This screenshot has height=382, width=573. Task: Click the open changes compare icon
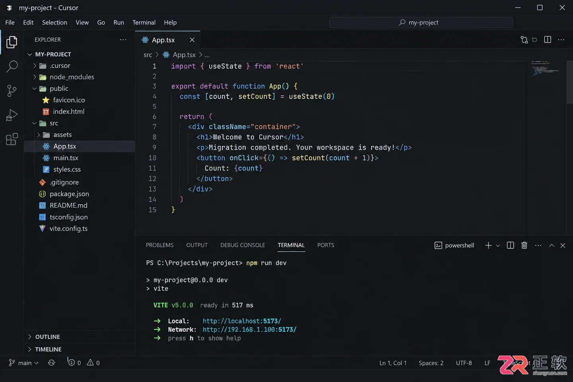pyautogui.click(x=524, y=39)
